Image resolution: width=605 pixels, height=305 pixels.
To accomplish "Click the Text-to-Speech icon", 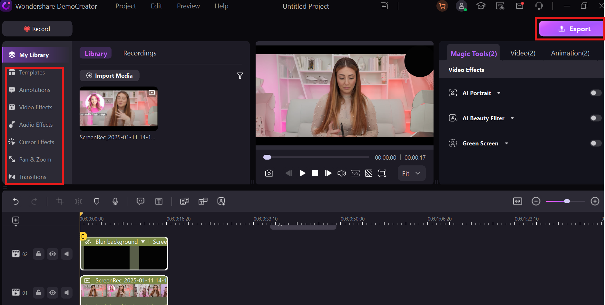I will coord(203,201).
